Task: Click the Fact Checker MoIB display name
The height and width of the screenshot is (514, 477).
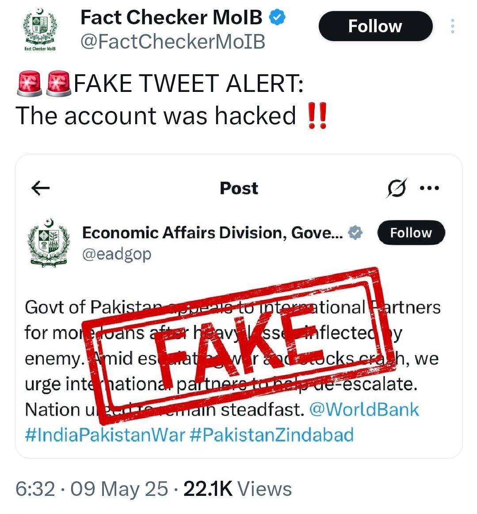Action: [171, 18]
